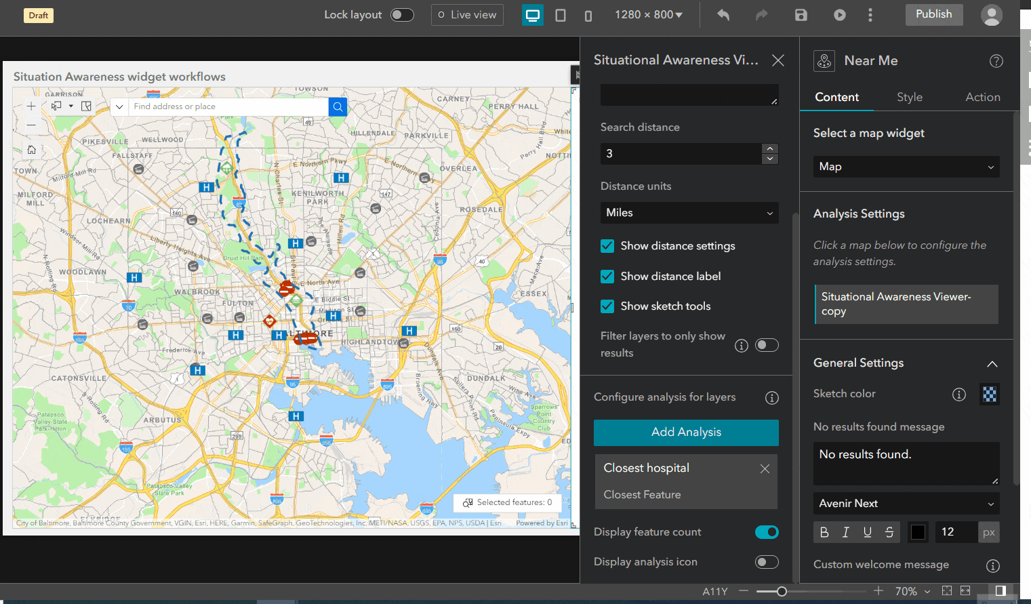Open the Action tab
The width and height of the screenshot is (1031, 604).
[x=982, y=97]
